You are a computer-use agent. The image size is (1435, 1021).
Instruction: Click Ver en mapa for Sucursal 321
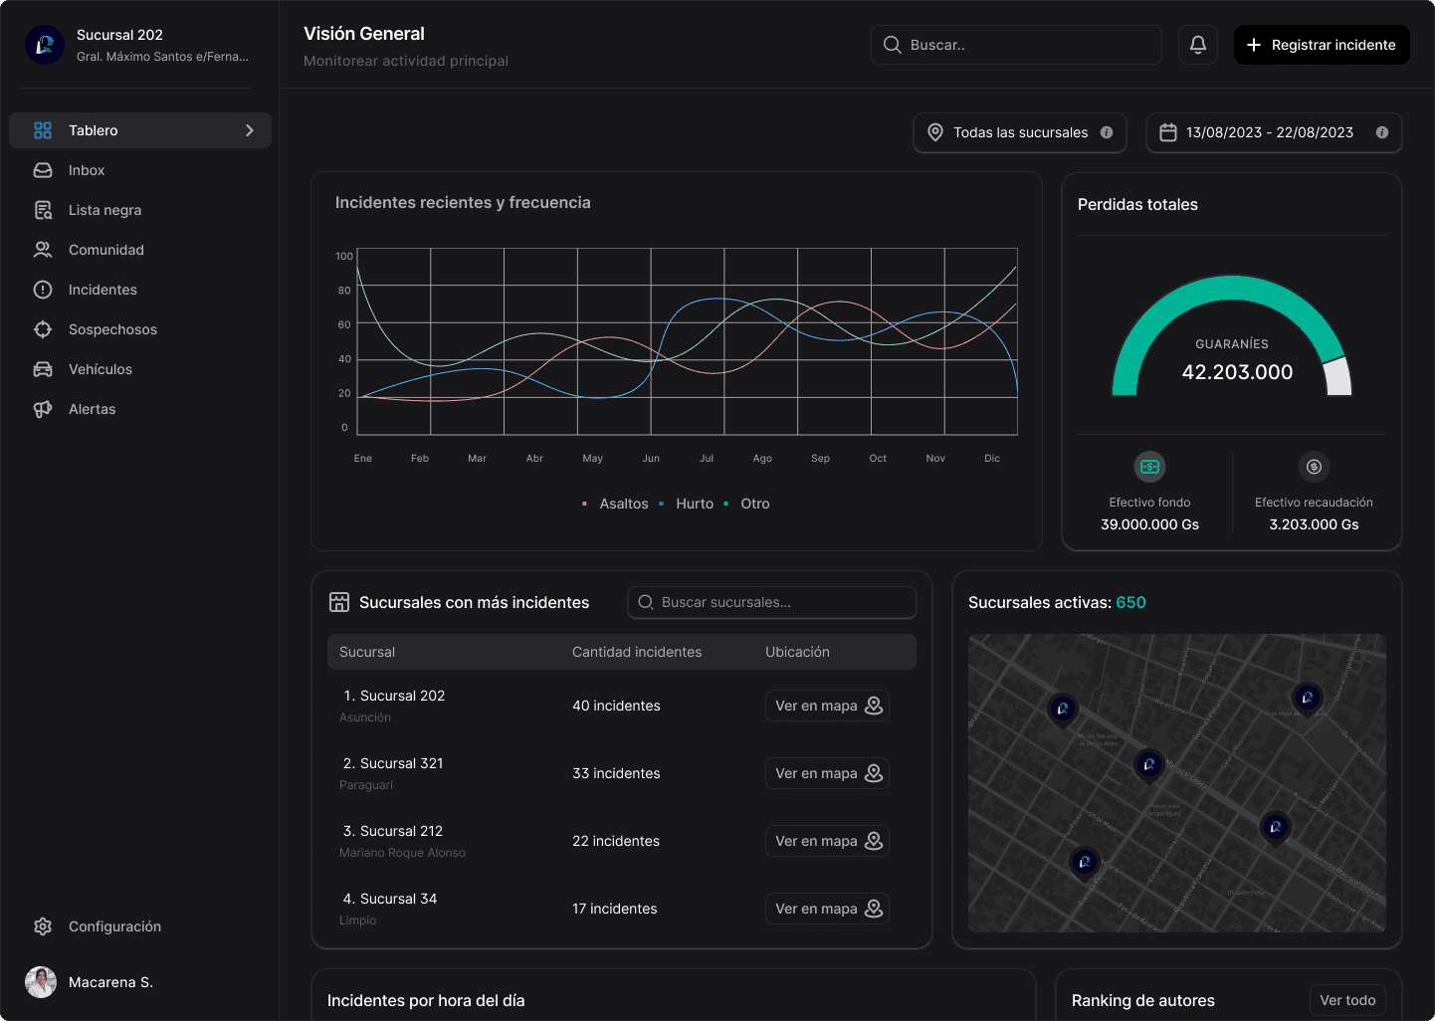point(827,773)
